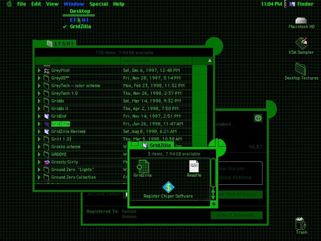This screenshot has width=321, height=241.
Task: Select the Gridds II file name
Action: pos(60,109)
